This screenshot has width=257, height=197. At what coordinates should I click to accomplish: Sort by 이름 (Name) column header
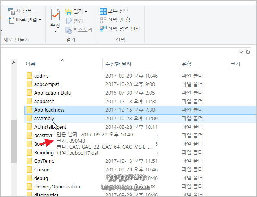[30, 64]
